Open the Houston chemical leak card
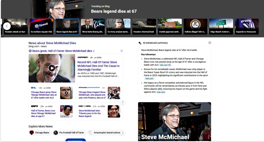264x142 pixels. (144, 26)
